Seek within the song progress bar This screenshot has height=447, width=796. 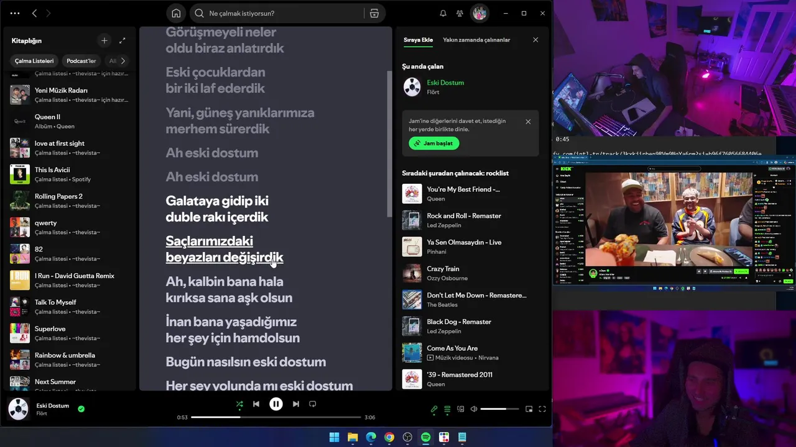tap(276, 417)
